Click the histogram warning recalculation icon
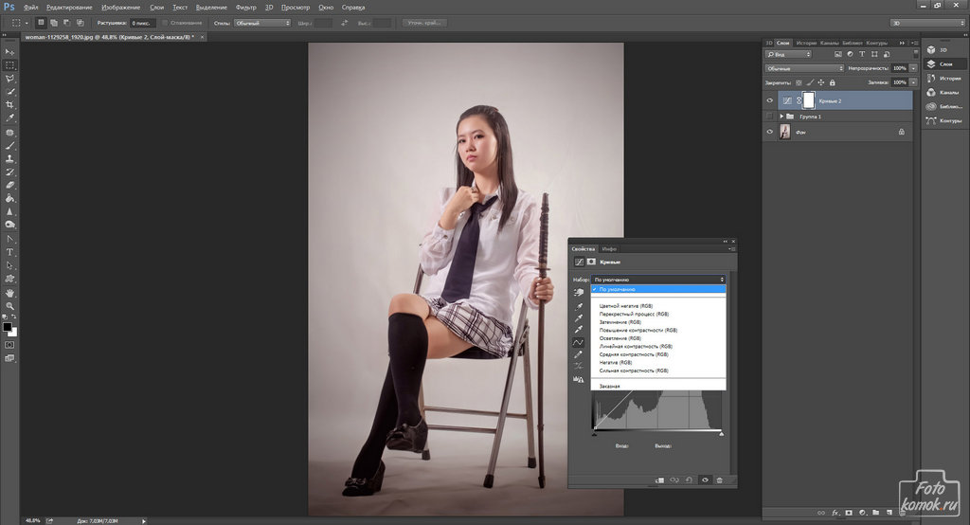The width and height of the screenshot is (970, 525). [x=579, y=379]
